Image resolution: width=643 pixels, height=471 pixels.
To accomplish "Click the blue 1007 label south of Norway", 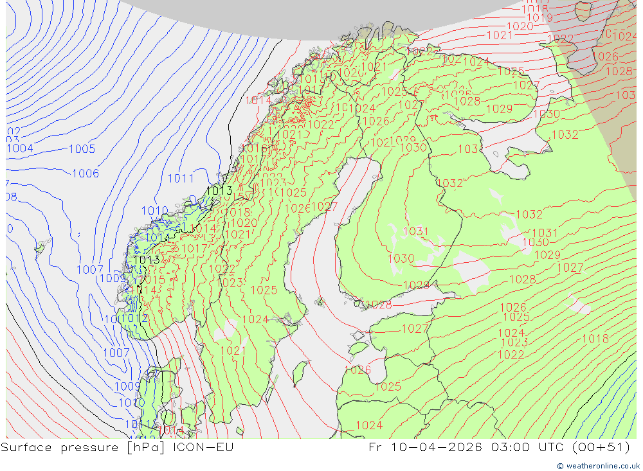I will [x=116, y=353].
